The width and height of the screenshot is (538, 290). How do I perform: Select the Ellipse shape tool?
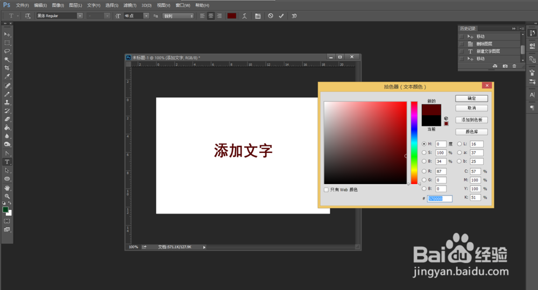[7, 179]
